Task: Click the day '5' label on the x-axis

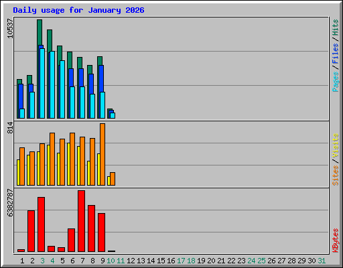Action: [62, 261]
